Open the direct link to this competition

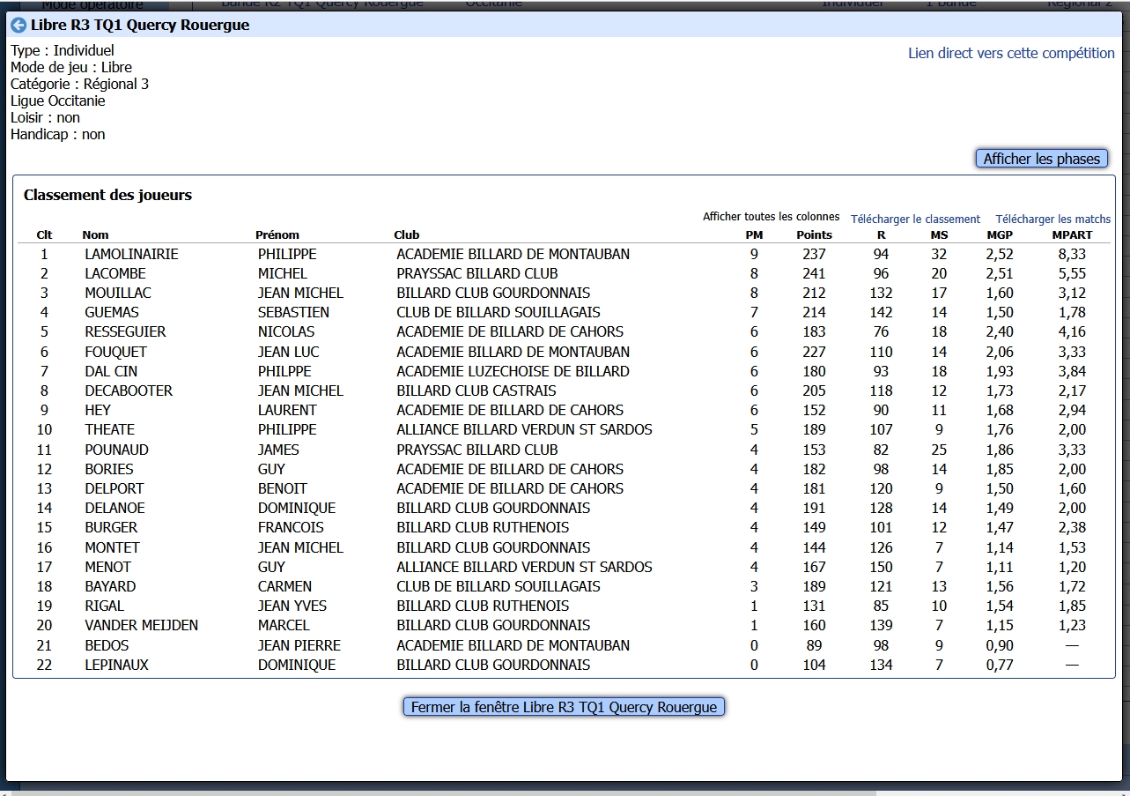coord(1011,53)
